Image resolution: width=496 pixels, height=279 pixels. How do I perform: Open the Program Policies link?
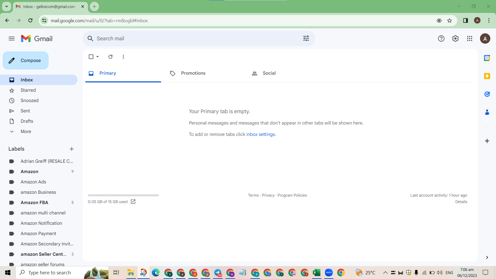pyautogui.click(x=292, y=195)
